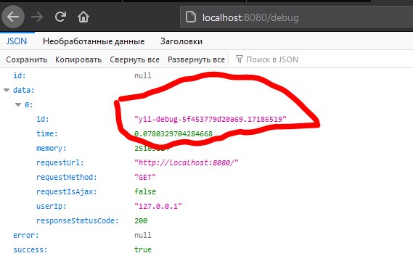Viewport: 413px width, 269px height.
Task: Click the false value of requestIsAjax
Action: click(145, 191)
